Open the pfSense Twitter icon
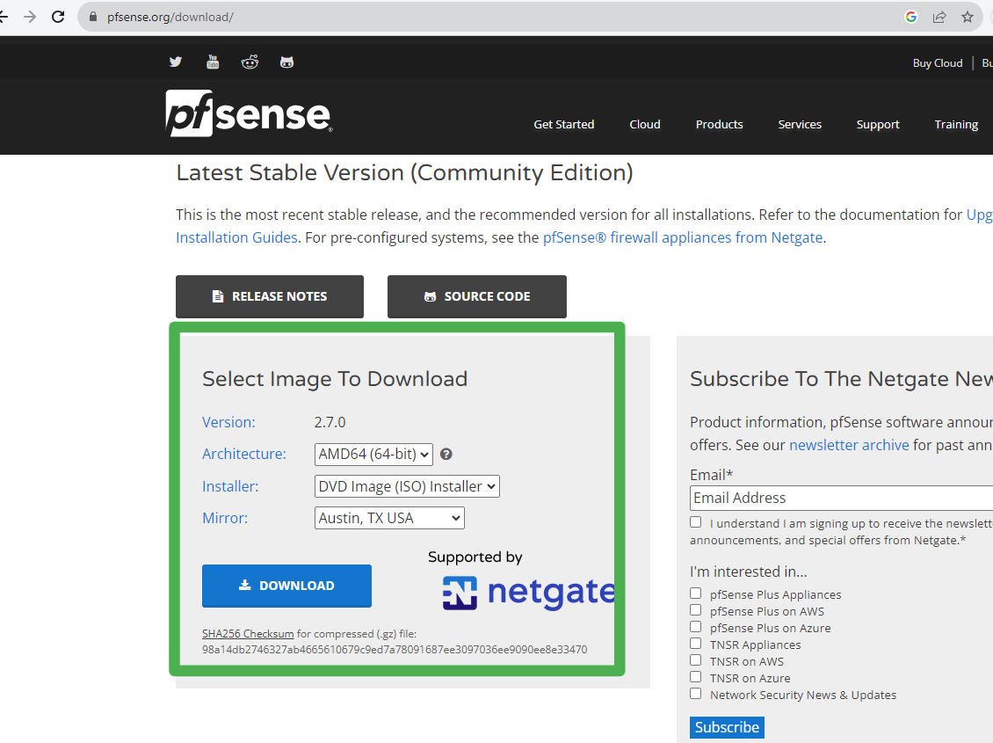 tap(176, 62)
